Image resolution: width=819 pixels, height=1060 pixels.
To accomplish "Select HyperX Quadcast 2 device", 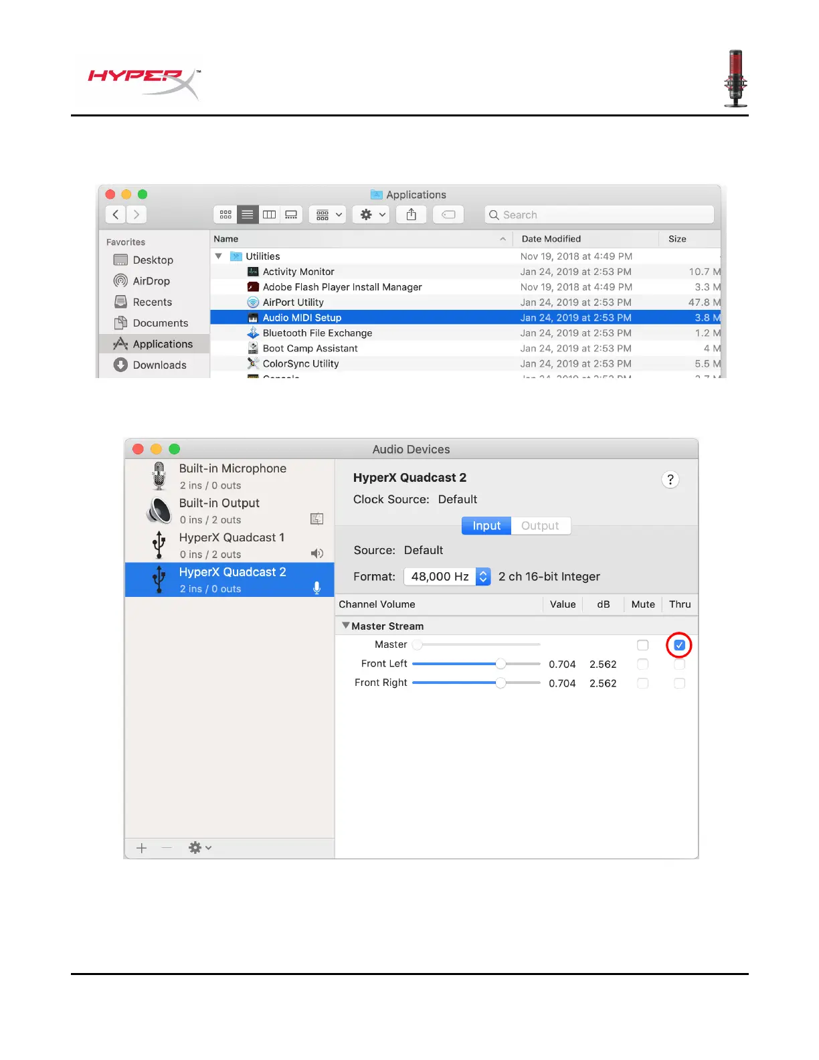I will click(230, 580).
